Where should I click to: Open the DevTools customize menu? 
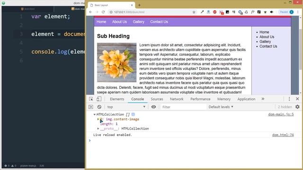(x=289, y=99)
